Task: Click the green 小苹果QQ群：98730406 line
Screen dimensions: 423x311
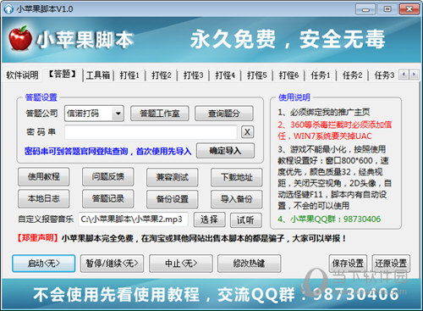Action: [x=329, y=219]
